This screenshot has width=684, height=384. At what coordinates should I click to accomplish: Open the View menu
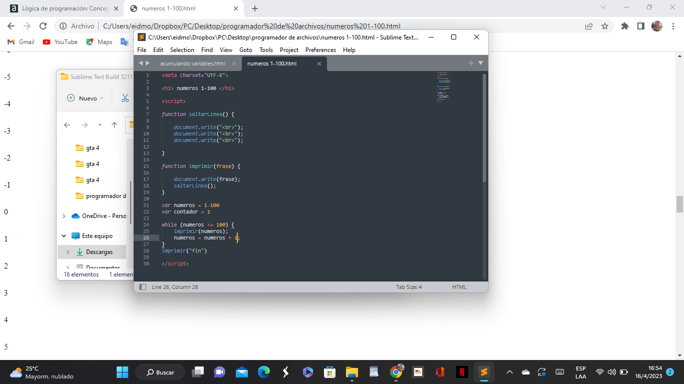[226, 50]
